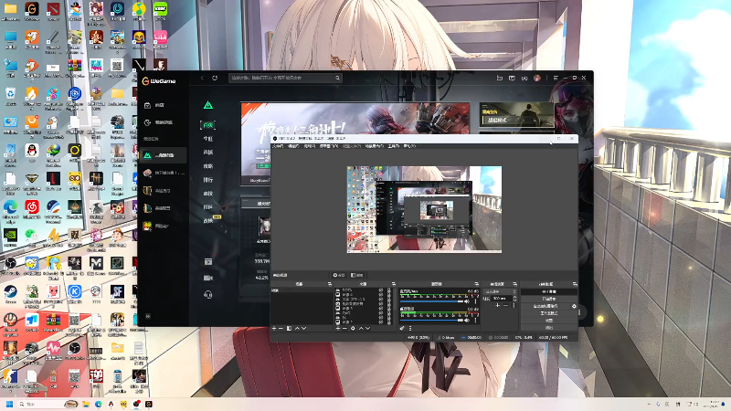Move source down arrow in OBS Sources panel
The height and width of the screenshot is (411, 731).
(368, 329)
